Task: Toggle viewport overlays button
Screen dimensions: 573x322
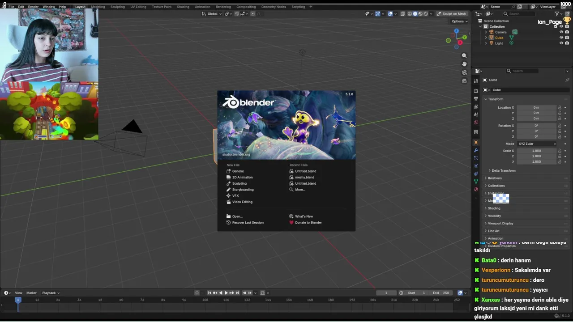Action: (390, 14)
